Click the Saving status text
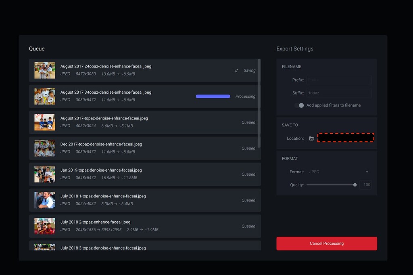The height and width of the screenshot is (275, 413). [249, 70]
